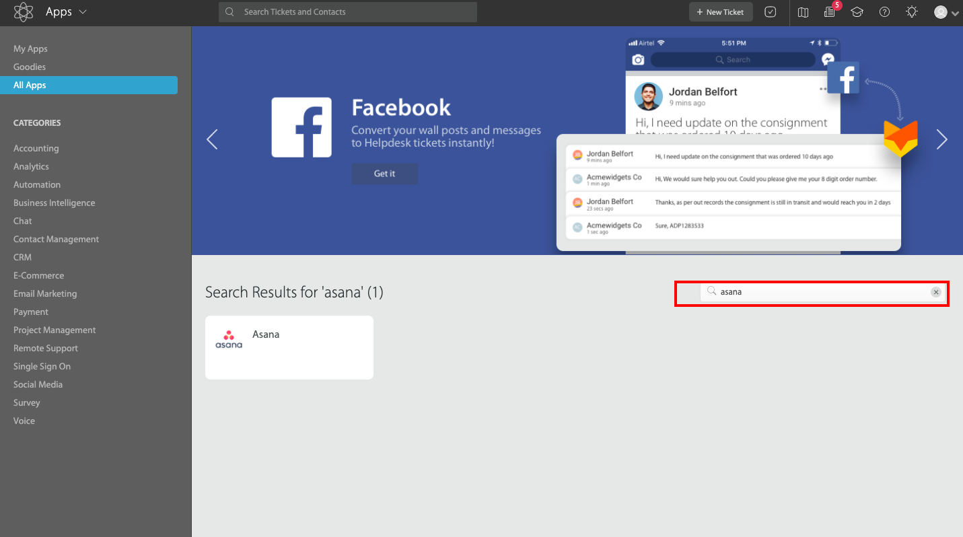
Task: Open the Apps module dropdown
Action: click(x=66, y=12)
